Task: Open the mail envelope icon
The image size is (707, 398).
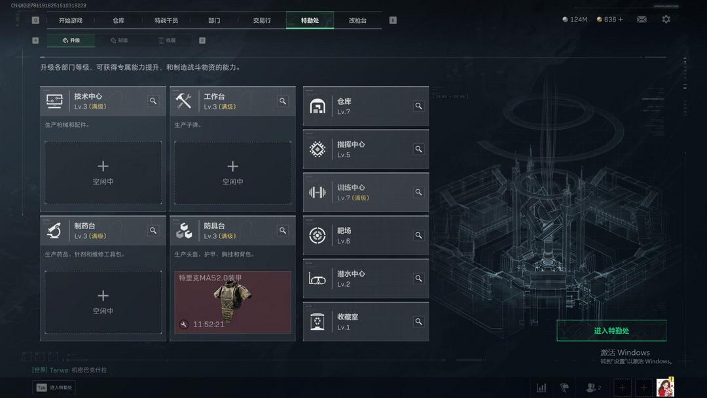Action: coord(641,20)
